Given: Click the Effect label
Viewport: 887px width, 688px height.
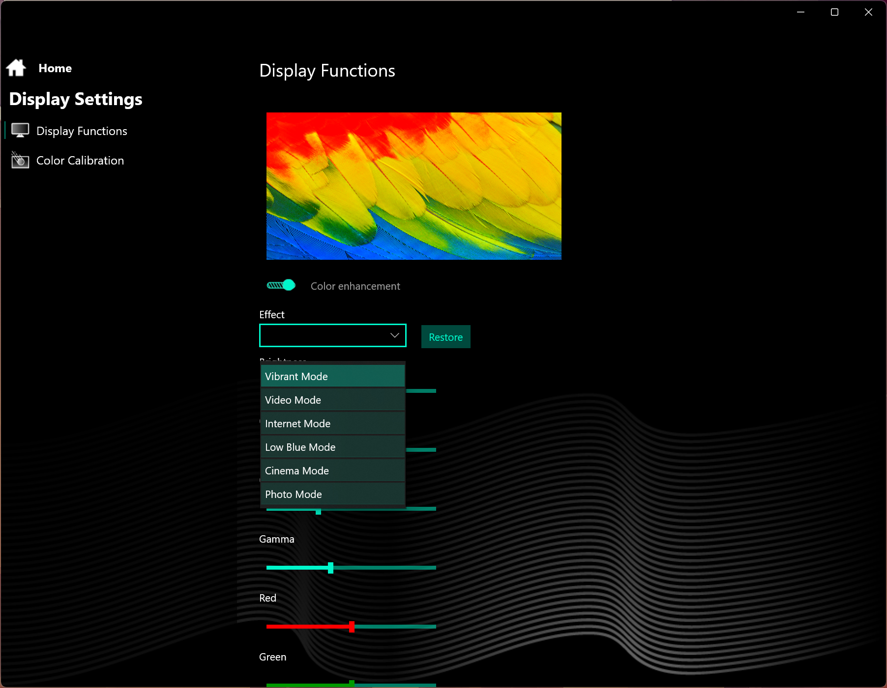Looking at the screenshot, I should tap(272, 314).
